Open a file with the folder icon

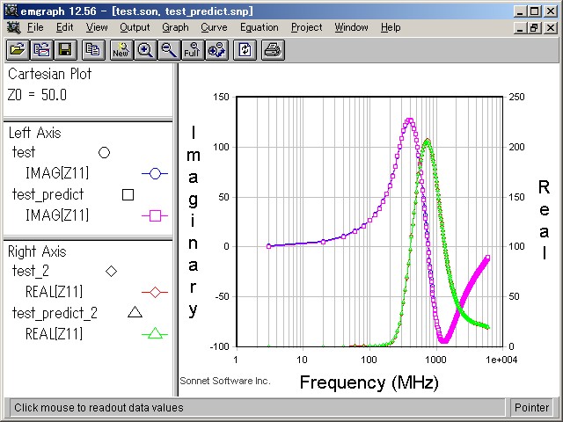pos(18,50)
